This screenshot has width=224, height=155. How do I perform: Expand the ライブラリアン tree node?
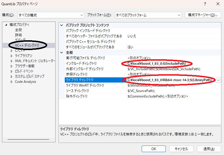point(12,56)
